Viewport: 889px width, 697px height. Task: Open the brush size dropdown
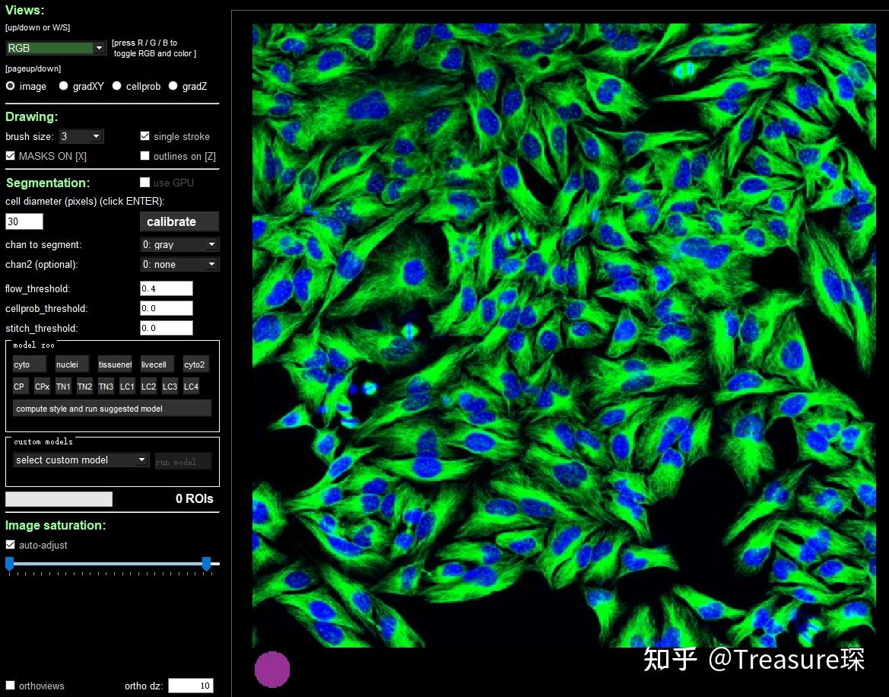(x=81, y=136)
